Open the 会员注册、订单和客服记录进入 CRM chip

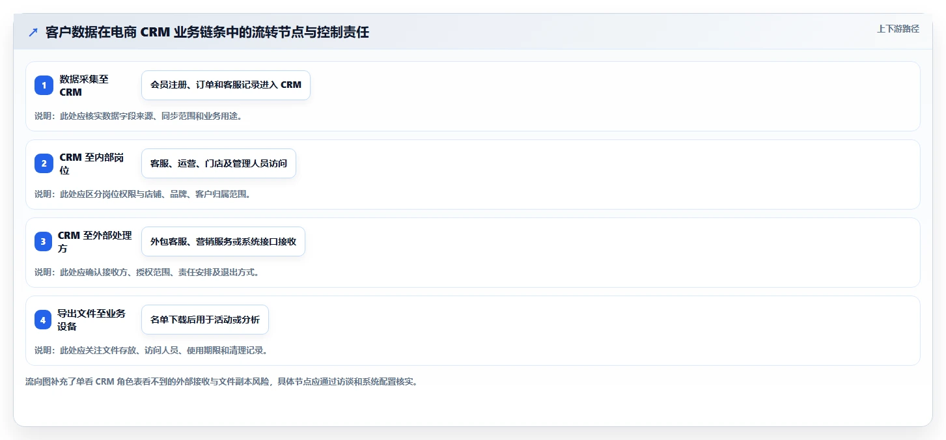pyautogui.click(x=226, y=85)
